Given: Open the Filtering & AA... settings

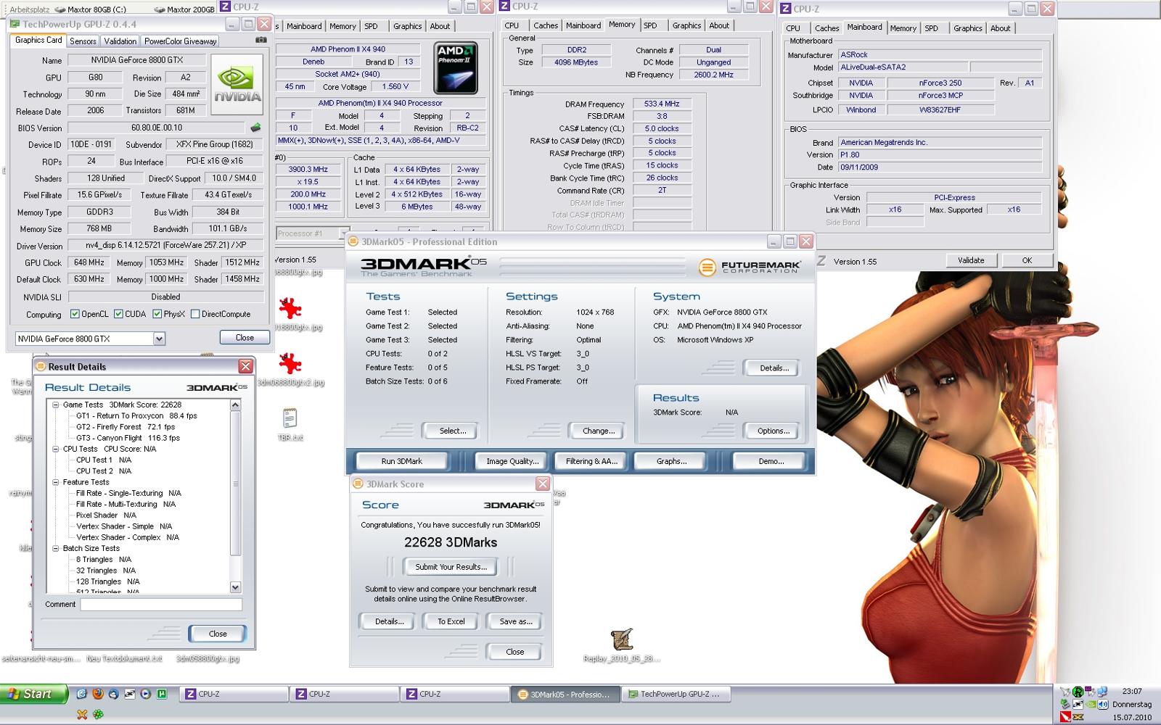Looking at the screenshot, I should 591,461.
